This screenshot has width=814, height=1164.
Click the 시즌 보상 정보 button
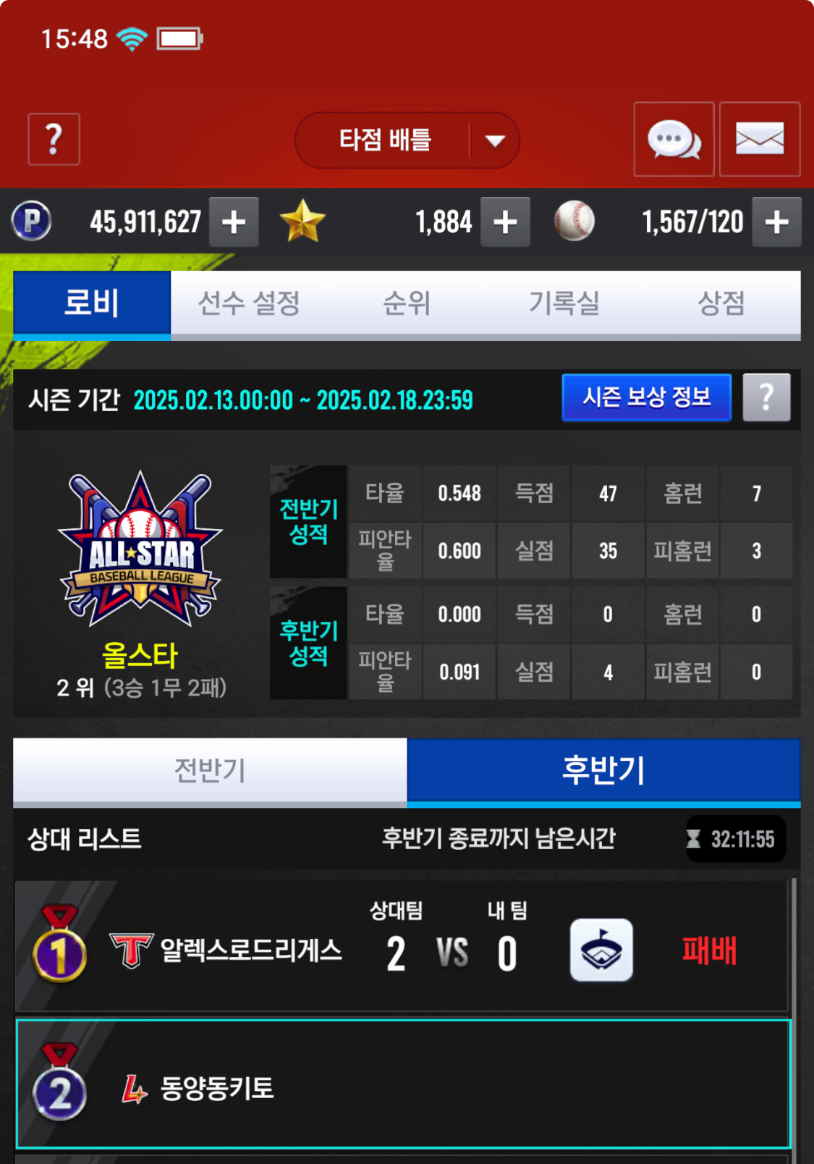click(x=647, y=397)
